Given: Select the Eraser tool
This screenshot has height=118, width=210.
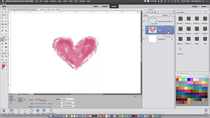Looking at the screenshot, I should pos(6,40).
